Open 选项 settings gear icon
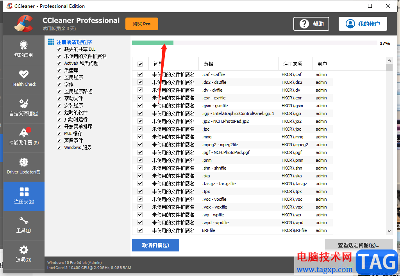Screen dimensions: 400x276 pyautogui.click(x=24, y=250)
